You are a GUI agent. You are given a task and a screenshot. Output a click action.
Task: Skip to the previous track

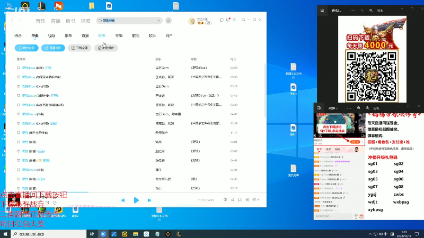tap(122, 200)
